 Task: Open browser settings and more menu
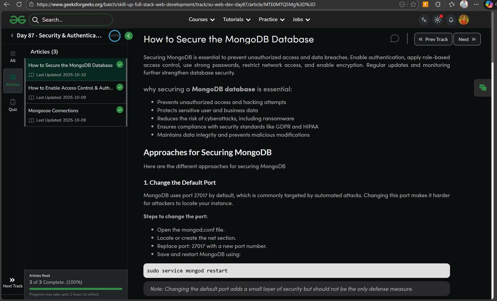[476, 5]
